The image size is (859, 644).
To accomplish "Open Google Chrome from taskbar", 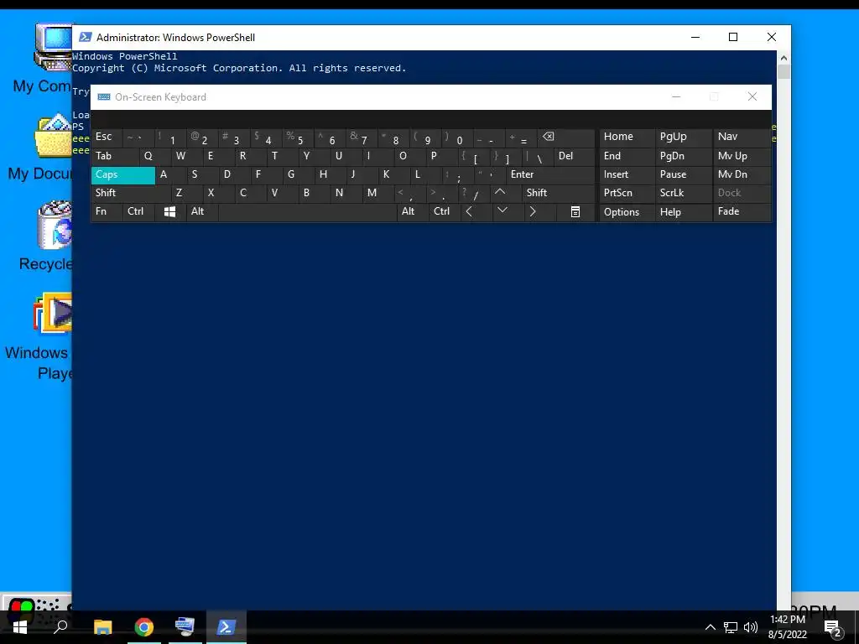I will click(x=143, y=627).
